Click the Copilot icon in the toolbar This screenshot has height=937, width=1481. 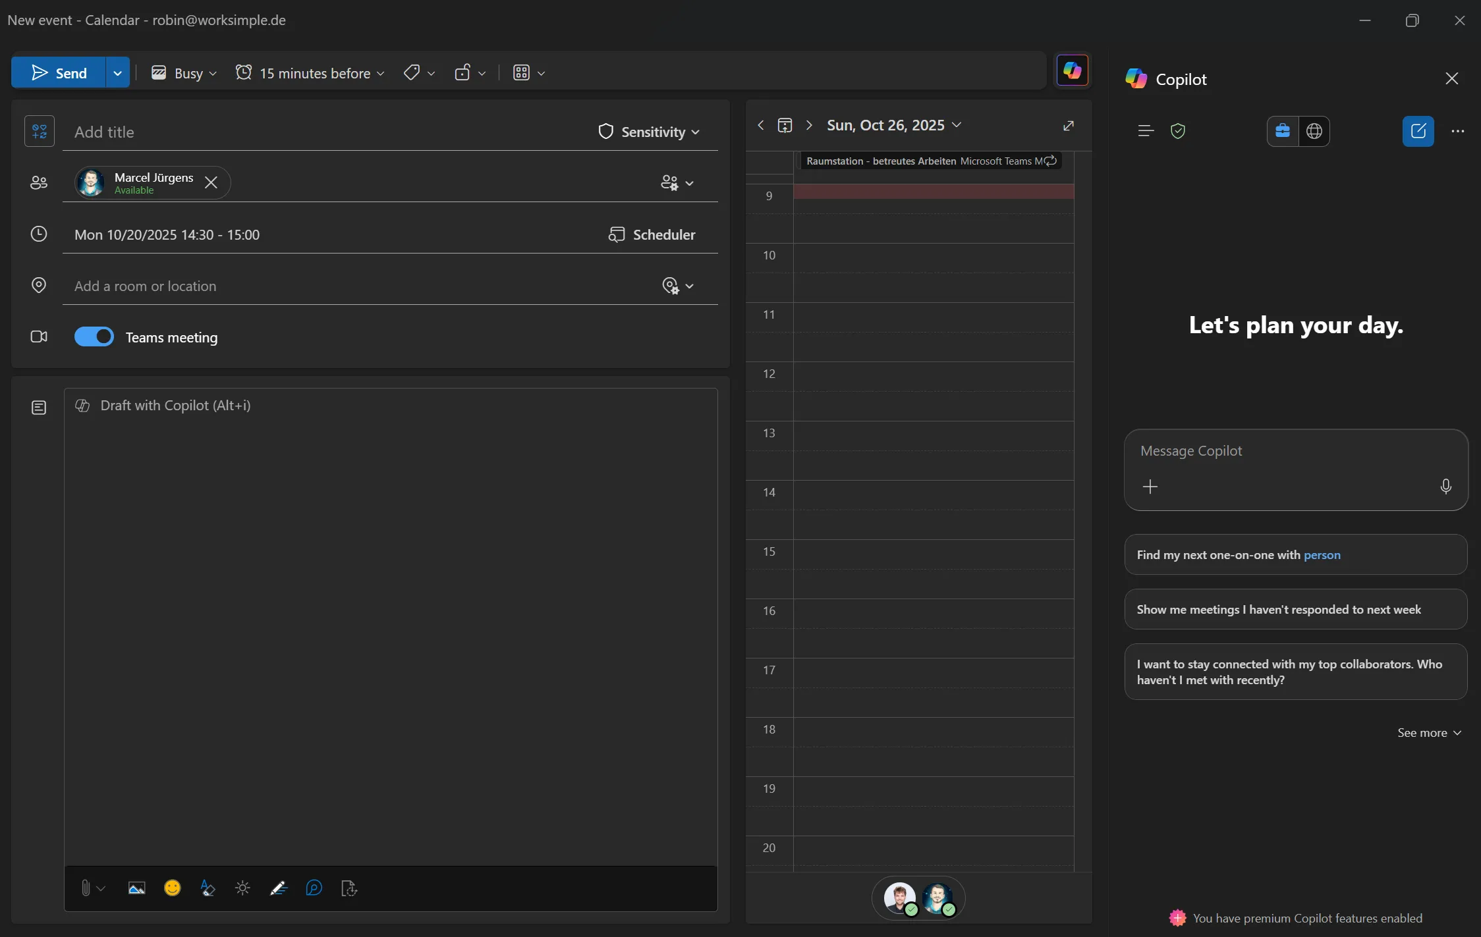coord(1072,70)
